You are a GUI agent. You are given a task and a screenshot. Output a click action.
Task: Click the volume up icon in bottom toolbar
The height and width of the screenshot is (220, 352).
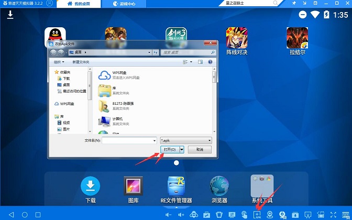(181, 215)
